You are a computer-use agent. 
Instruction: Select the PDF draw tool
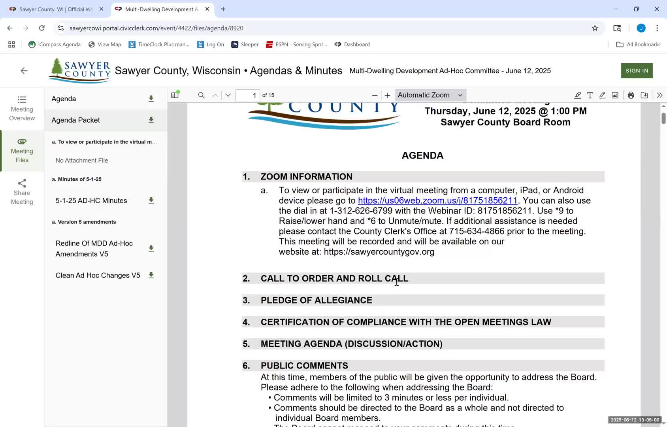[x=602, y=95]
